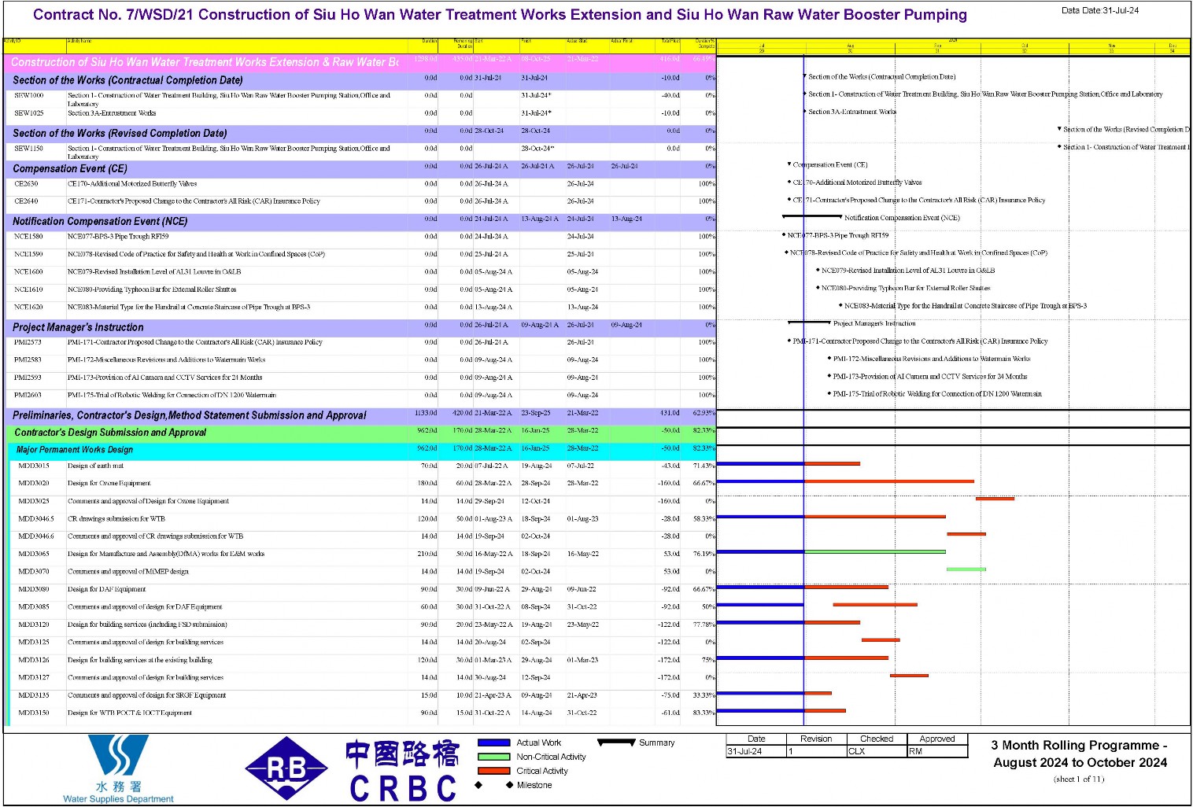Click activity ID MDD3085

click(x=34, y=607)
